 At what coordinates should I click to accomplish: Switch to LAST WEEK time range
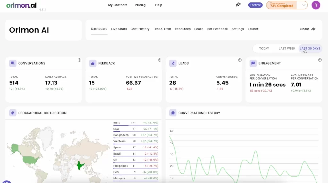[287, 49]
